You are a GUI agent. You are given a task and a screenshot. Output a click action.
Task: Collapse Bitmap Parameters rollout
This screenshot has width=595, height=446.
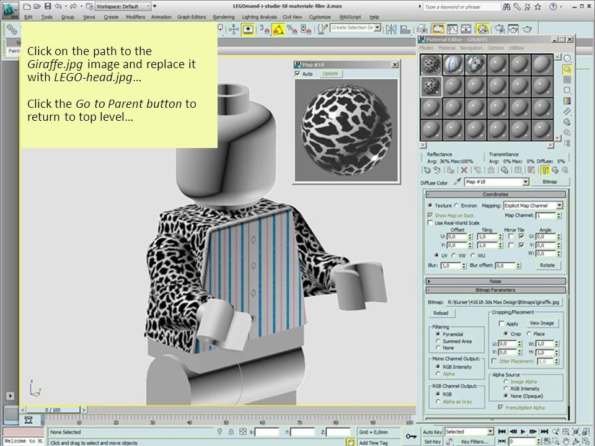point(496,290)
